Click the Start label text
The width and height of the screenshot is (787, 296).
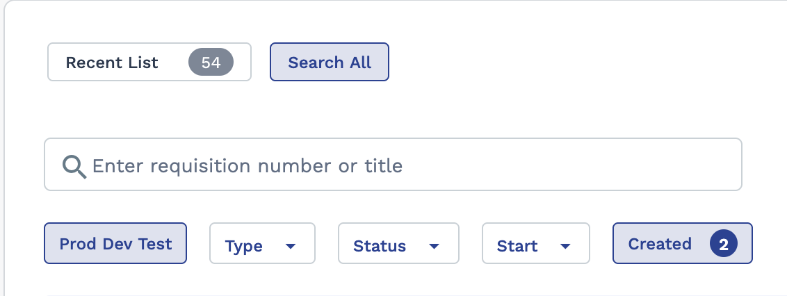(517, 246)
